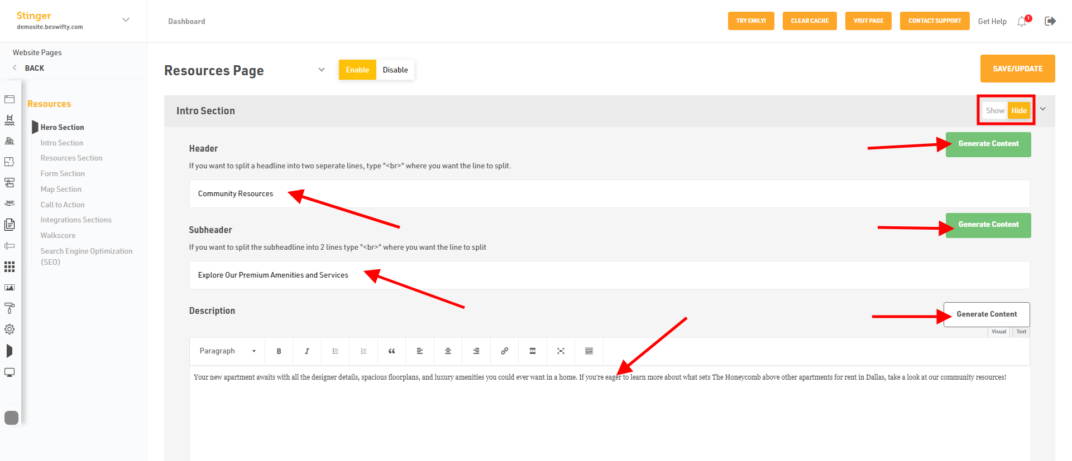
Task: Open Map Section in the sidebar
Action: coord(61,189)
